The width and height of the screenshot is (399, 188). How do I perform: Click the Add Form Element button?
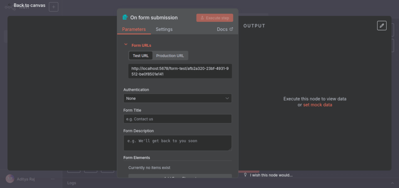pos(180,176)
